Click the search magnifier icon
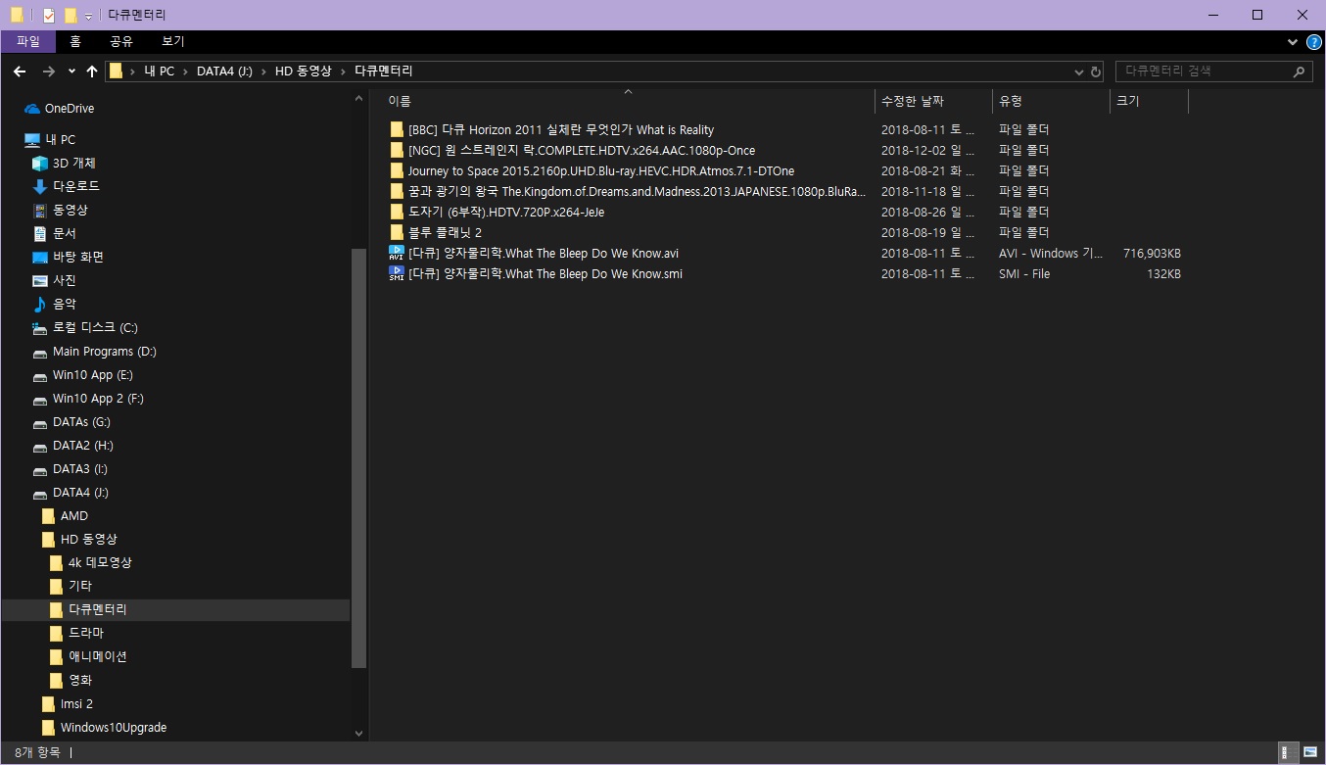1326x765 pixels. (1300, 72)
